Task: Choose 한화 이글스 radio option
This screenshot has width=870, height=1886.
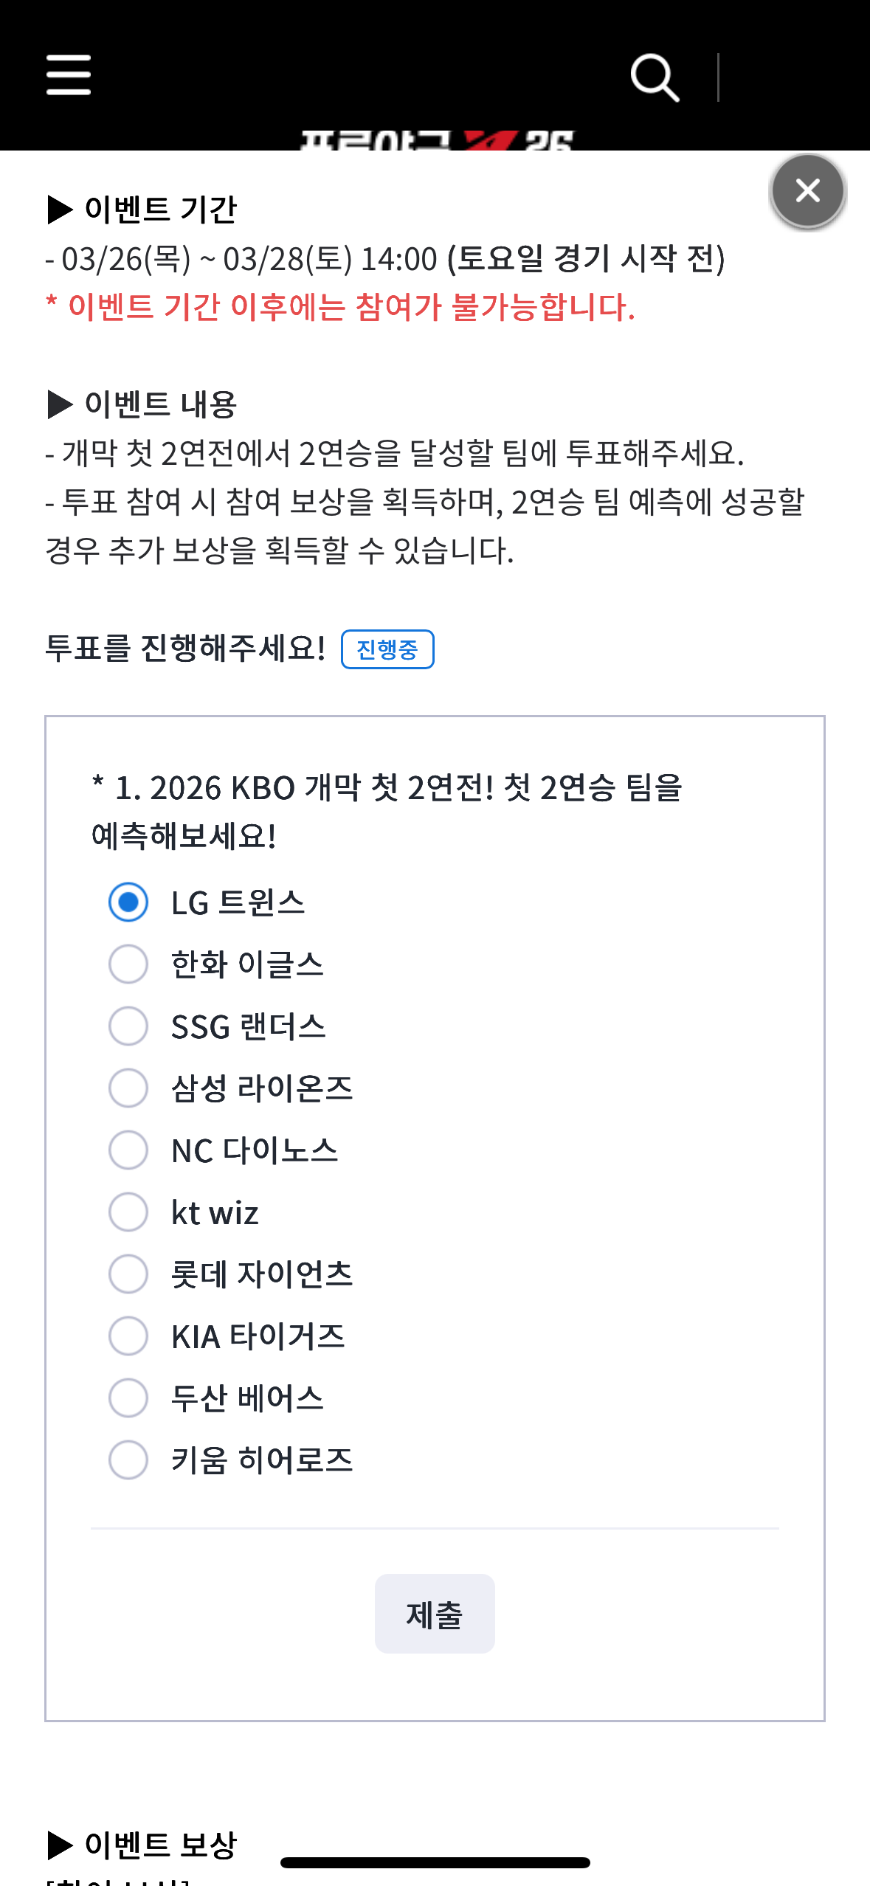Action: [128, 964]
